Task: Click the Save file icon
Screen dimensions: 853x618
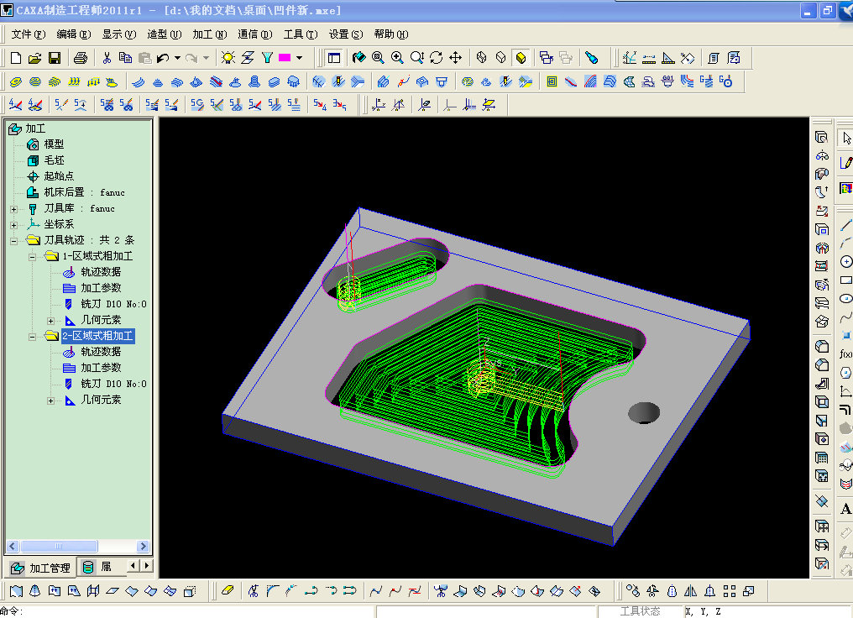Action: coord(54,58)
